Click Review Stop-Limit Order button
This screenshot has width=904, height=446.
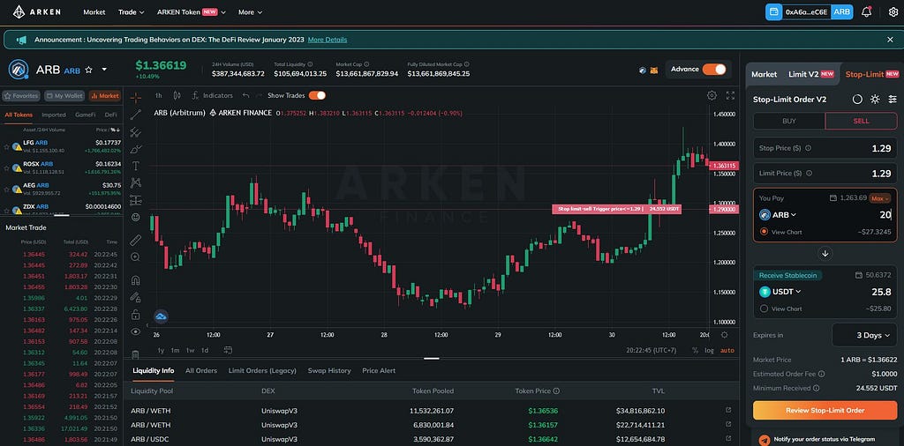[x=825, y=411]
